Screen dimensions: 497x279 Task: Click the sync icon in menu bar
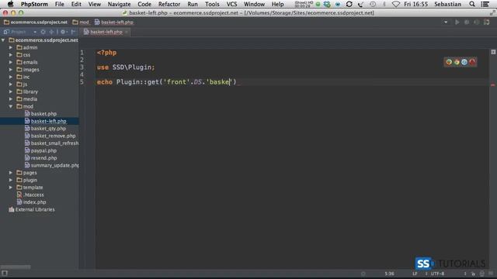pyautogui.click(x=349, y=4)
